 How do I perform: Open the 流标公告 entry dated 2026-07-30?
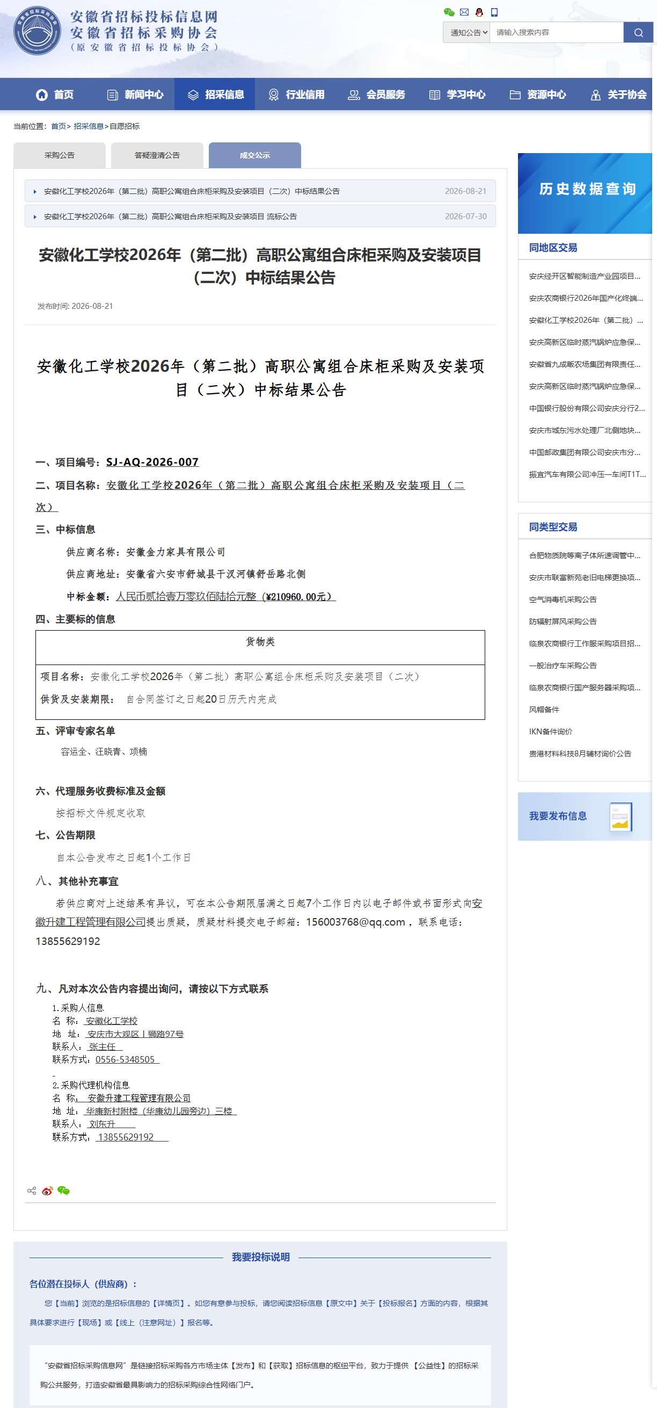point(260,216)
